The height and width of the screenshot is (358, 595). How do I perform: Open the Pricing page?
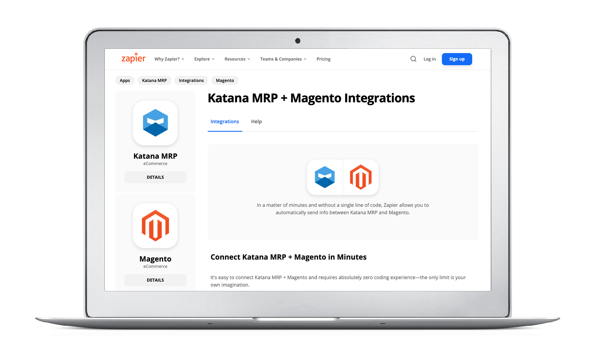click(x=324, y=59)
